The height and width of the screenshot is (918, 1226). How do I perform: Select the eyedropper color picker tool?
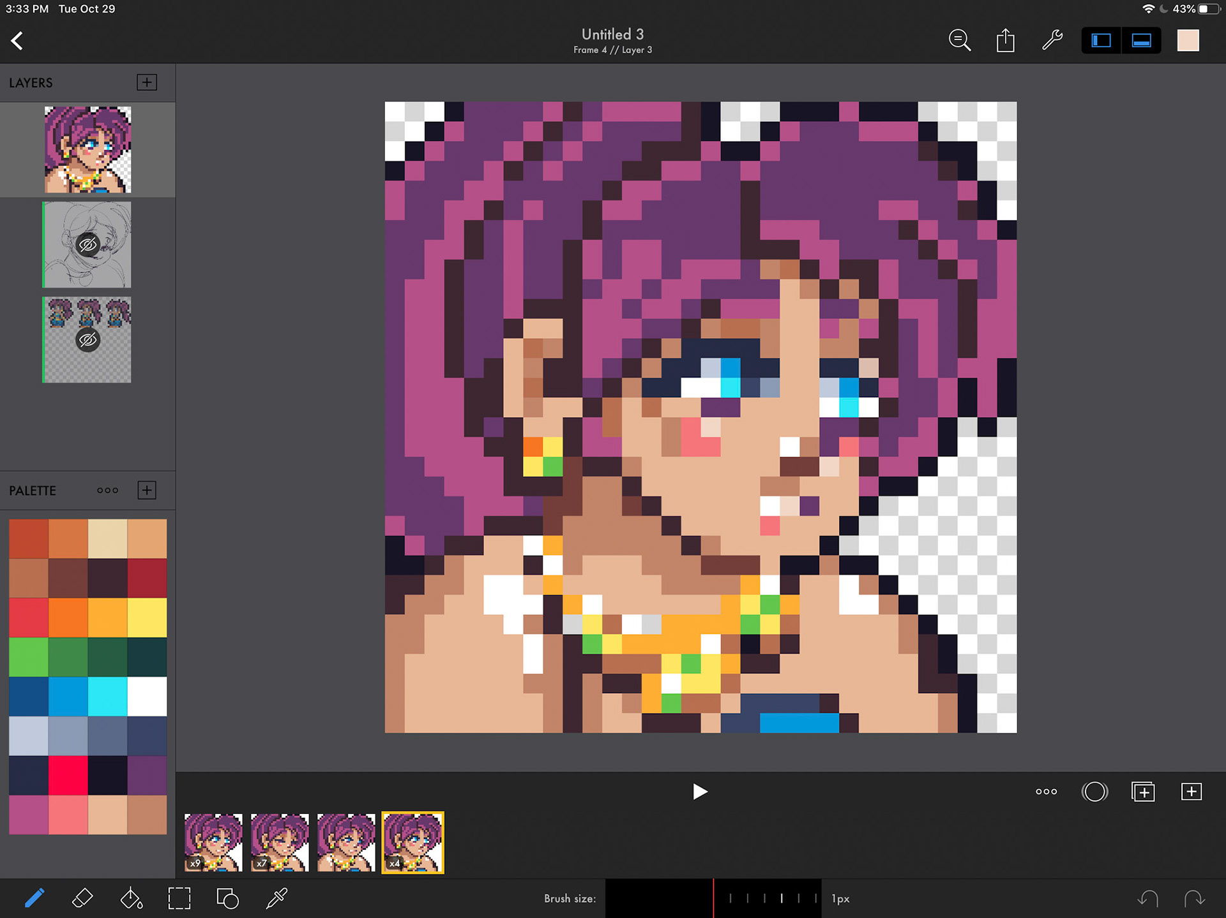click(276, 898)
